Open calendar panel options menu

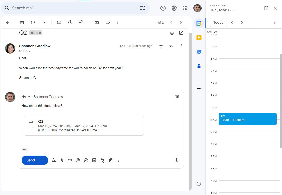point(275,22)
